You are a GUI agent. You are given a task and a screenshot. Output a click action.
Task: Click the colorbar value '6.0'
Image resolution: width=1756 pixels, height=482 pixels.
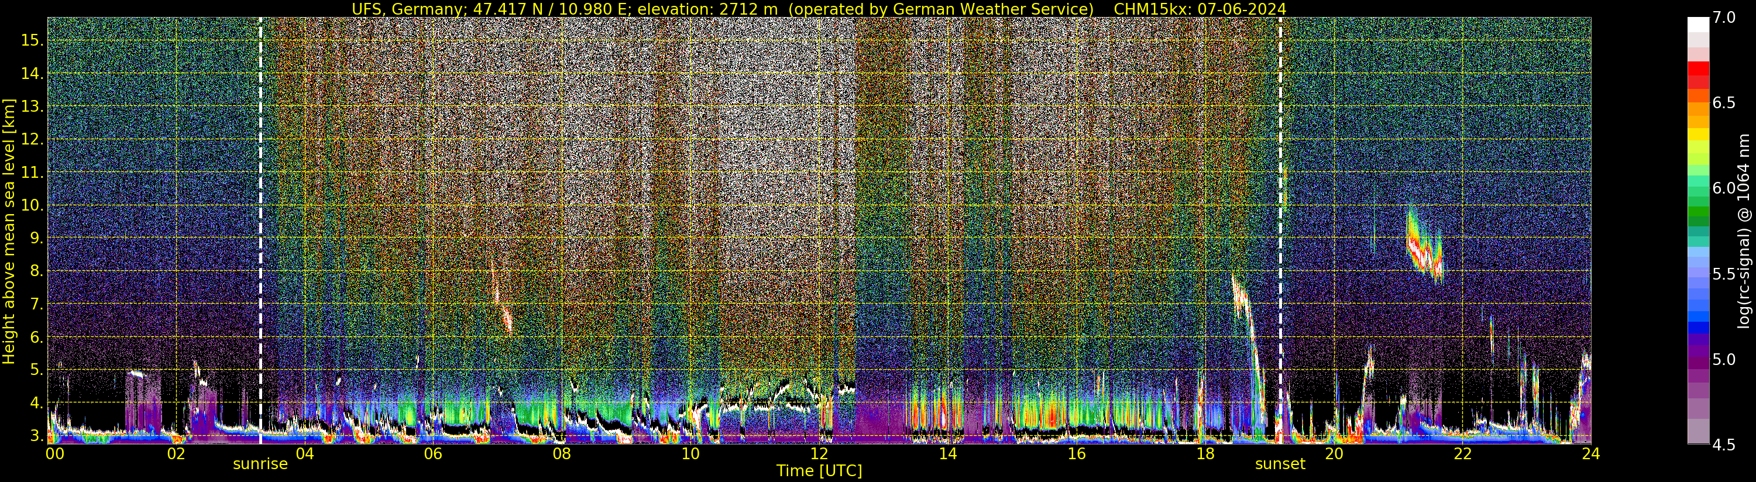click(x=1724, y=188)
